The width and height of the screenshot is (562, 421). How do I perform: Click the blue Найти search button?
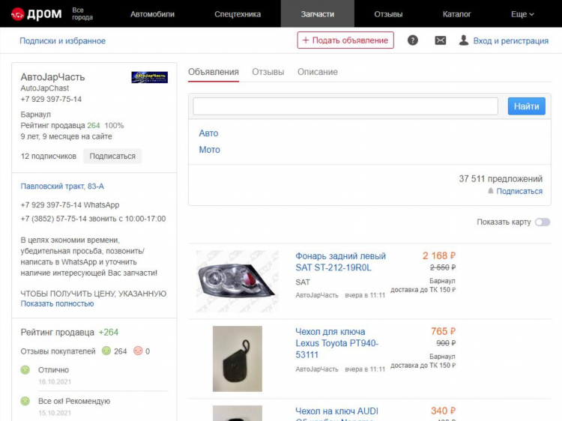(527, 106)
